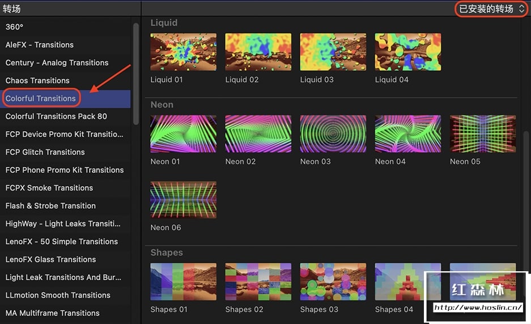
Task: Click the Liquid 04 name label
Action: (x=392, y=79)
